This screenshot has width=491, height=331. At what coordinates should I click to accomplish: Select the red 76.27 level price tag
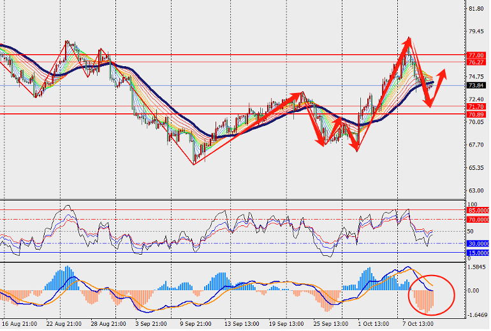pos(476,62)
